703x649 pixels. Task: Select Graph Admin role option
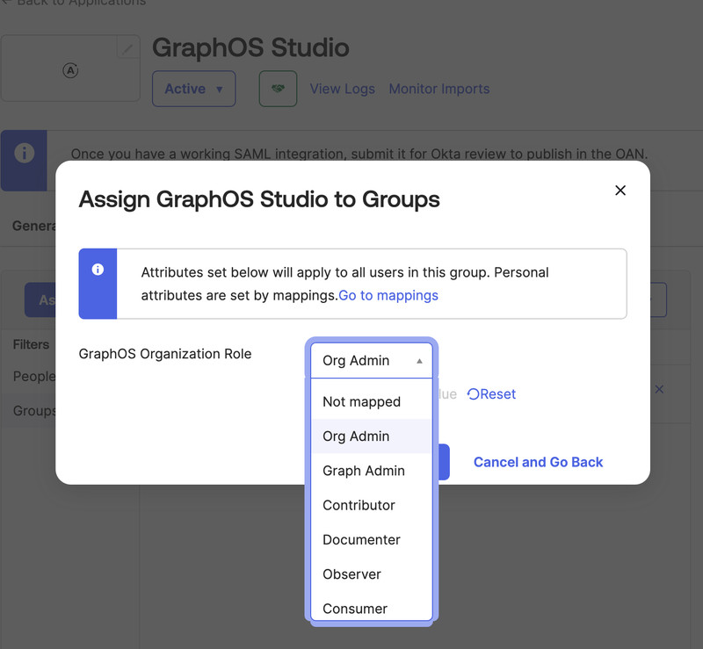click(371, 471)
